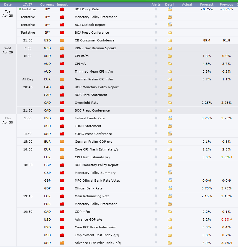Open detail folder for Advance GDP q/q
238x247 pixels.
click(x=170, y=219)
